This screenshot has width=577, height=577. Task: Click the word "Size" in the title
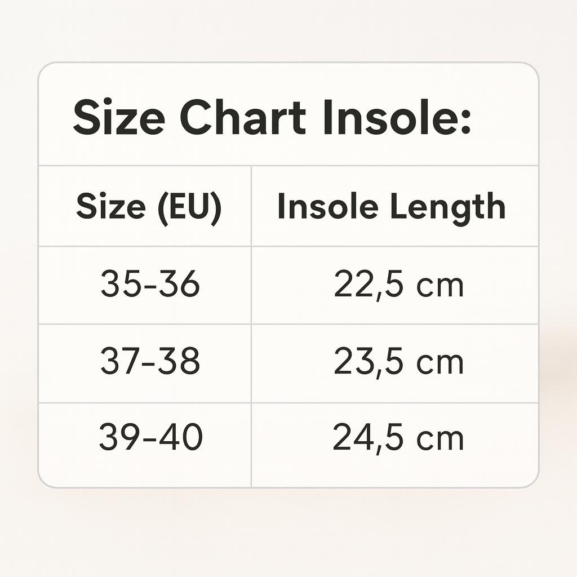[118, 118]
